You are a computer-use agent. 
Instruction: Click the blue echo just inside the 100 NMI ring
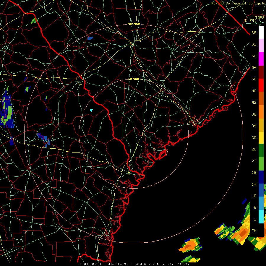pos(90,38)
